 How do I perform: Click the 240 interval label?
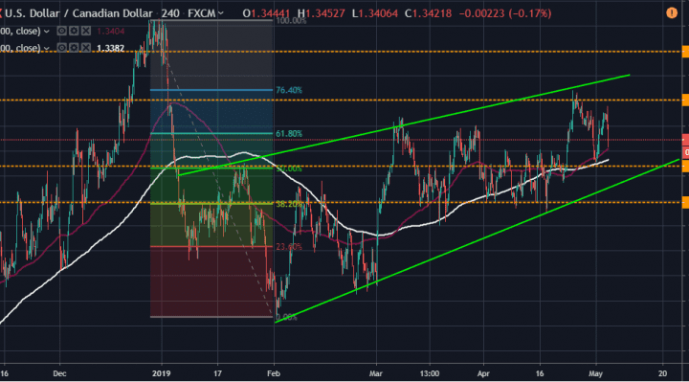170,13
